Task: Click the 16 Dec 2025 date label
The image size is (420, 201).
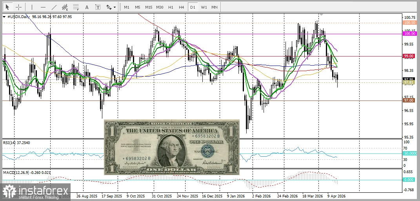Action: (212, 196)
